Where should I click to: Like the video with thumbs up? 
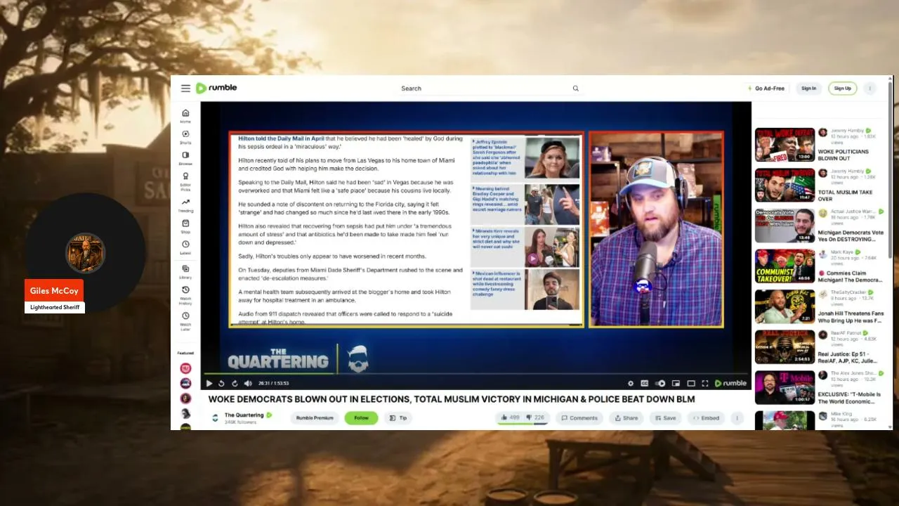tap(511, 417)
